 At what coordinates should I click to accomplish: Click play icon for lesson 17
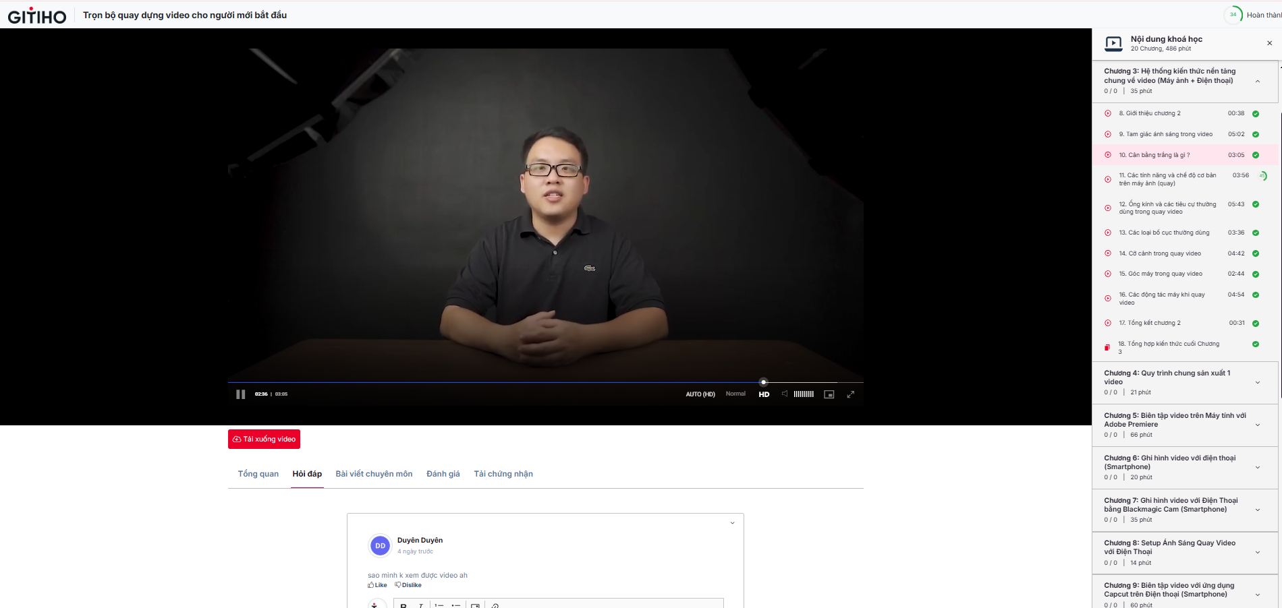click(x=1108, y=323)
